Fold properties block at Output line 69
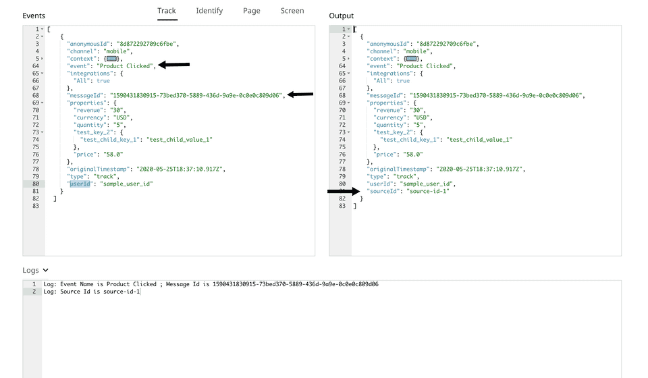This screenshot has width=648, height=378. (349, 103)
